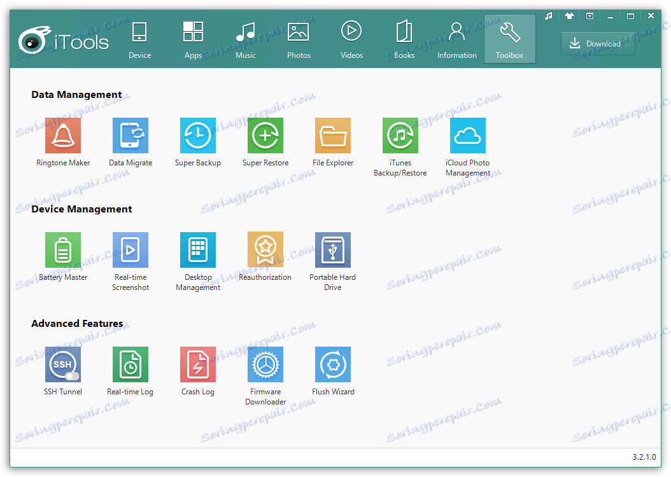Open the Ringtone Maker tool
Screen dimensions: 671x477
[63, 135]
